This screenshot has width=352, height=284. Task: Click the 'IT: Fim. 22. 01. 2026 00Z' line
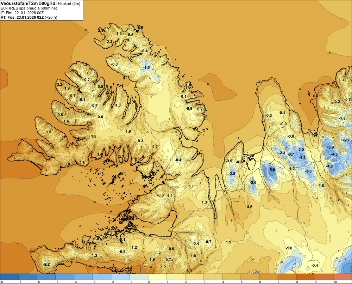(22, 13)
